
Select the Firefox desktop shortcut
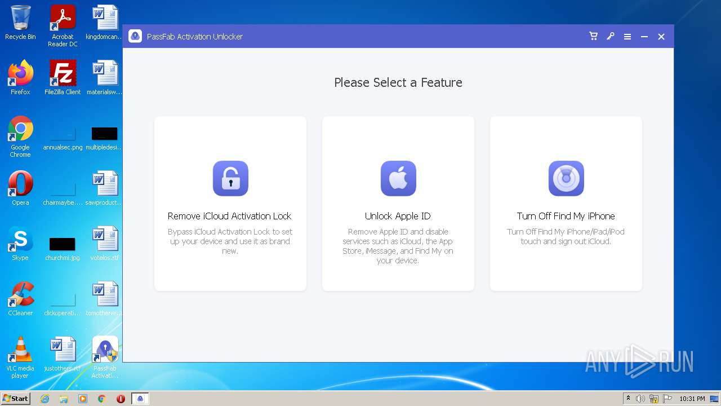20,78
